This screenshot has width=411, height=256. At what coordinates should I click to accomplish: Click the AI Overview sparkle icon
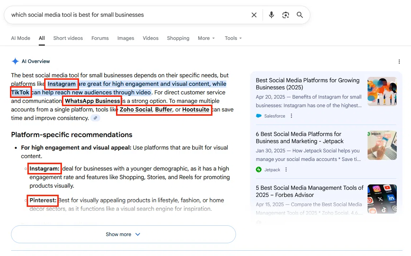point(15,61)
